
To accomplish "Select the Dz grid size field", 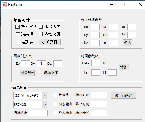I will [58, 64].
